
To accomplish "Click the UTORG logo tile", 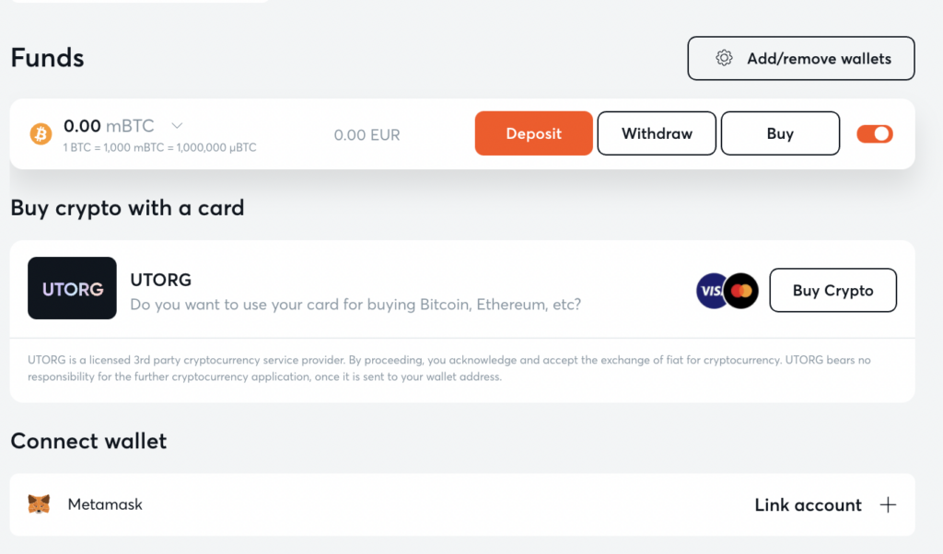I will point(72,288).
